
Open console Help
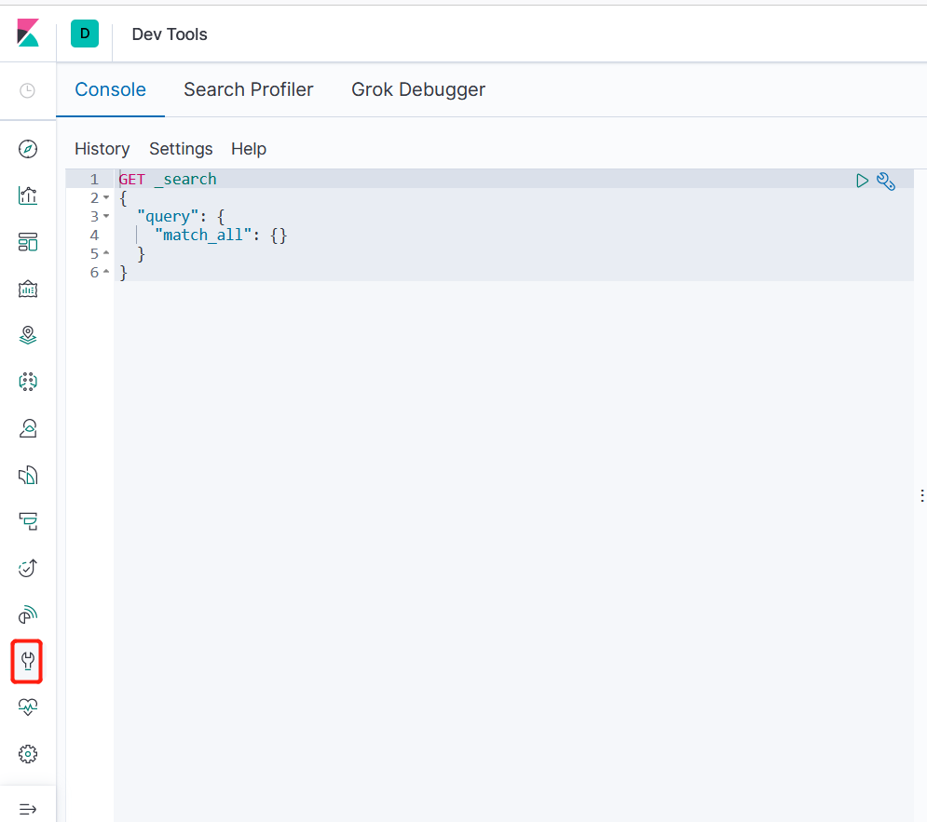point(249,149)
